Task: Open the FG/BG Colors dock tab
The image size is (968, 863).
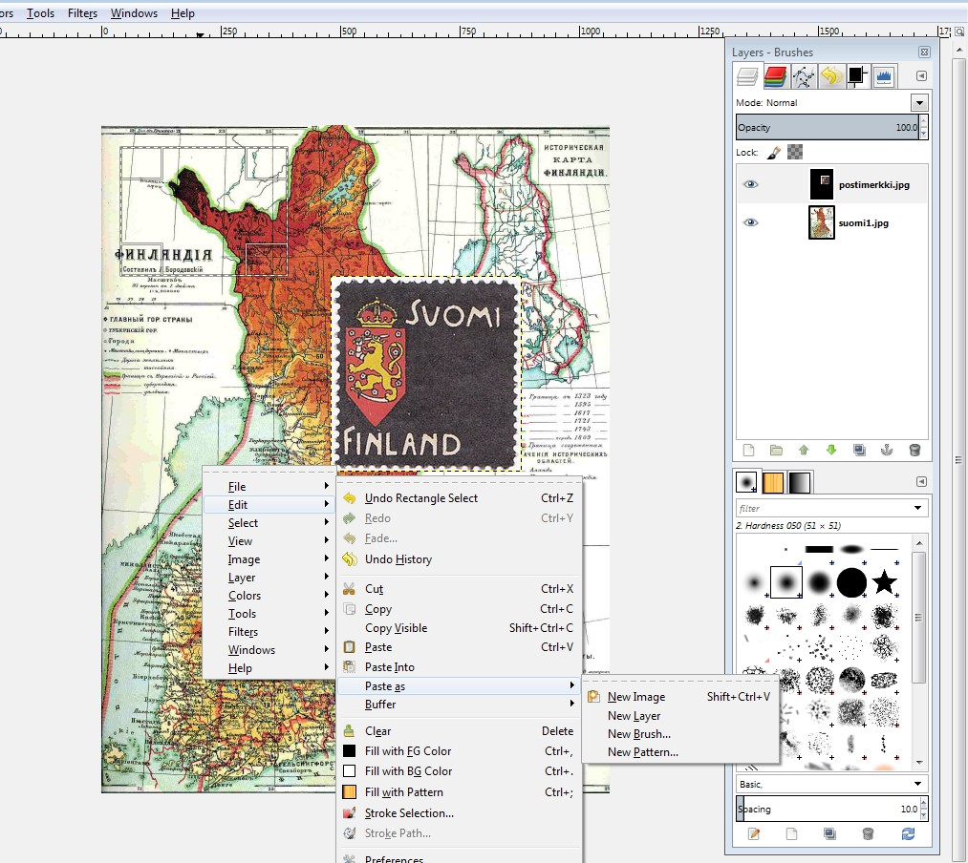Action: click(x=857, y=76)
